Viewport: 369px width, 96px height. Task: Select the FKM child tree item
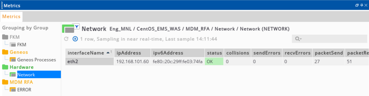coord(22,45)
